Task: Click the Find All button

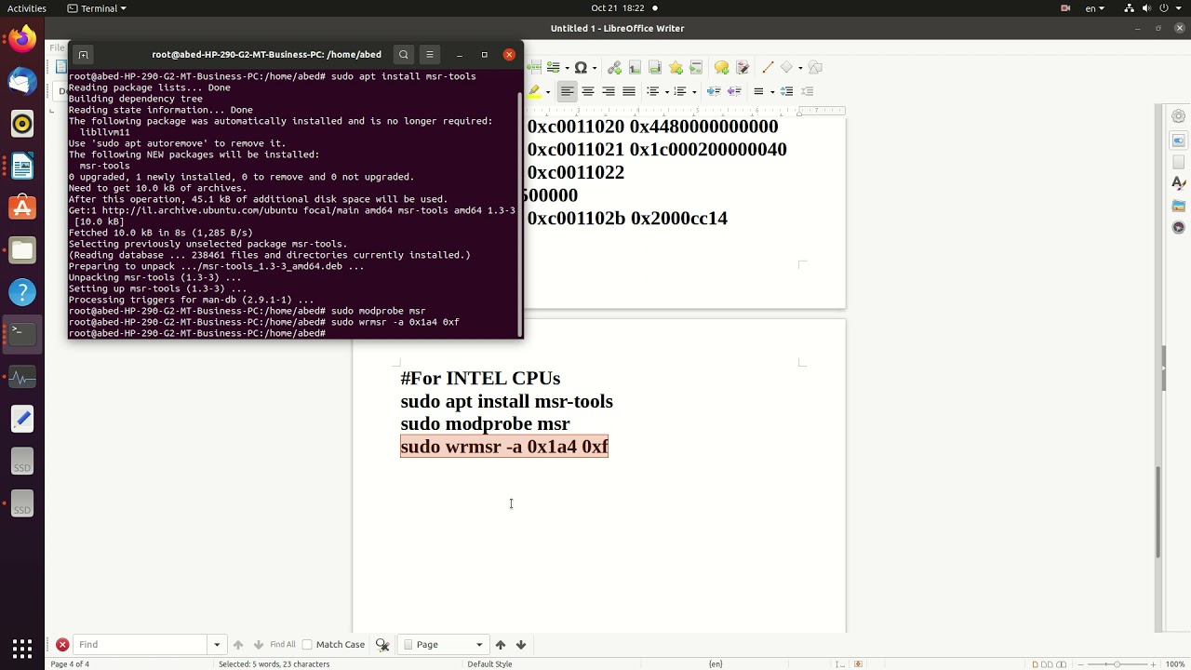Action: pos(282,644)
